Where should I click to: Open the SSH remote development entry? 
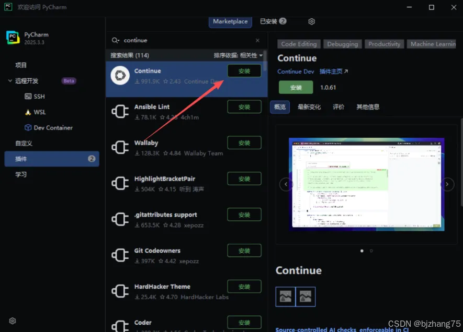pos(35,97)
